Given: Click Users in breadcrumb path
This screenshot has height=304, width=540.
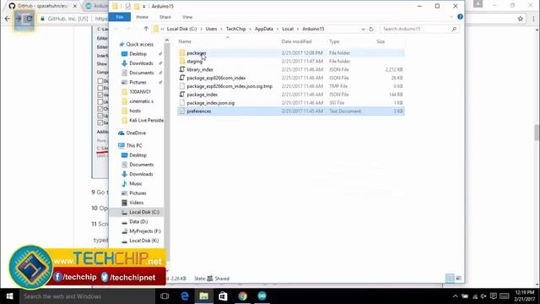Looking at the screenshot, I should click(211, 29).
